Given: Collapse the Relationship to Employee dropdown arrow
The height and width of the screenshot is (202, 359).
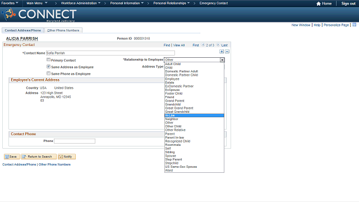Looking at the screenshot, I should (x=222, y=60).
